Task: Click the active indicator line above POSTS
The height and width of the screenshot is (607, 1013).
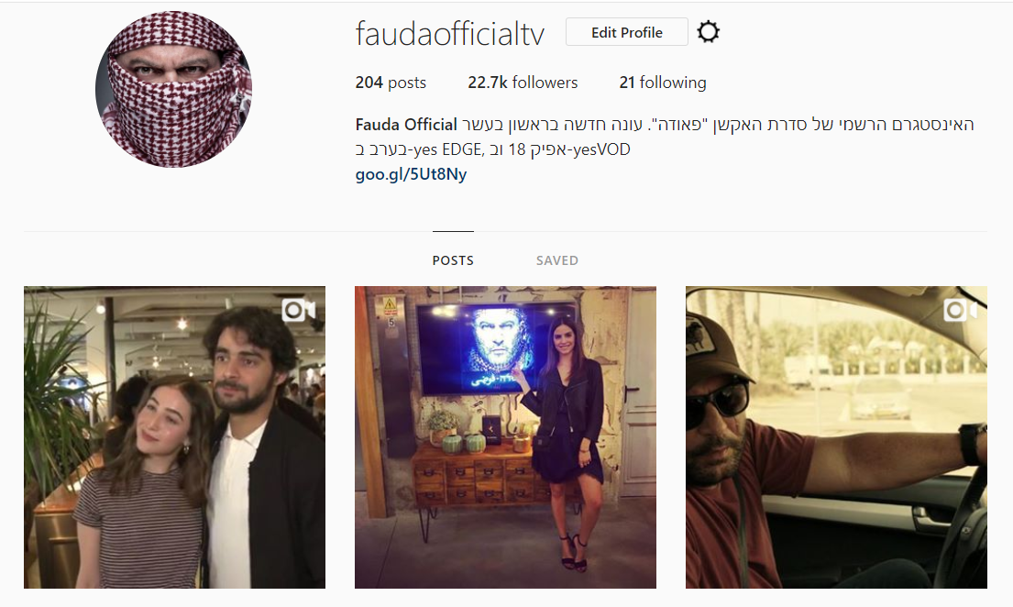Action: pyautogui.click(x=453, y=231)
